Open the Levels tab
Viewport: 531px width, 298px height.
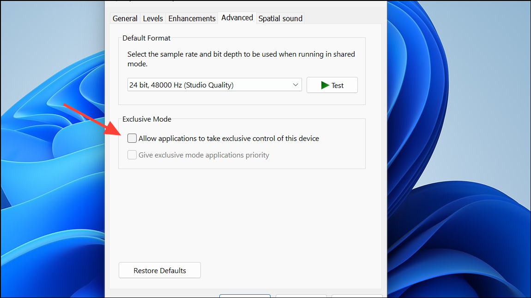click(x=153, y=18)
